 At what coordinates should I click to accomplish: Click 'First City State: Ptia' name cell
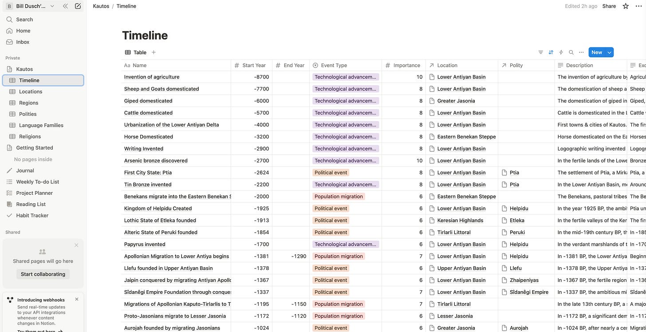pyautogui.click(x=176, y=173)
